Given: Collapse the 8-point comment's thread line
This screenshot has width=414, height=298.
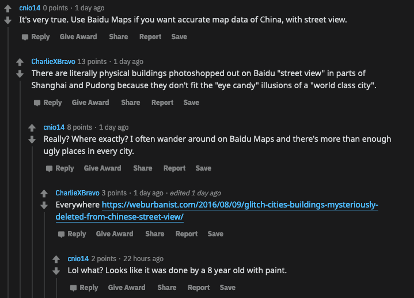Looking at the screenshot, I should [x=32, y=222].
